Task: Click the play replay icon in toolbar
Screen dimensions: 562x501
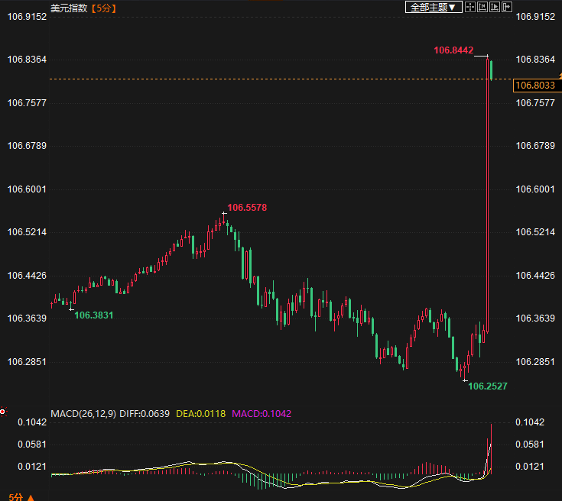Action: coord(494,7)
